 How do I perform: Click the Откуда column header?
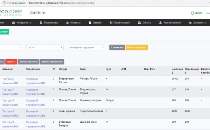tap(63, 69)
